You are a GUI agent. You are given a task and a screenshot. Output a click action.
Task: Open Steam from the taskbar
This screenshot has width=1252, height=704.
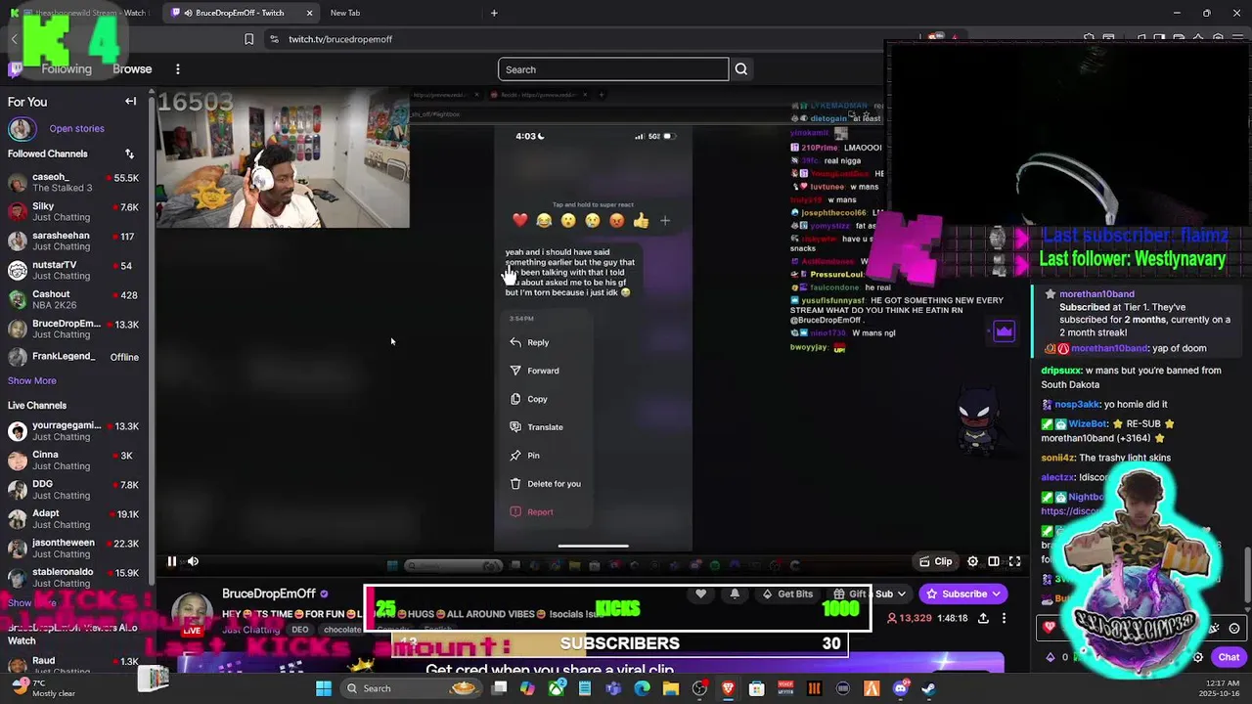[x=928, y=688]
